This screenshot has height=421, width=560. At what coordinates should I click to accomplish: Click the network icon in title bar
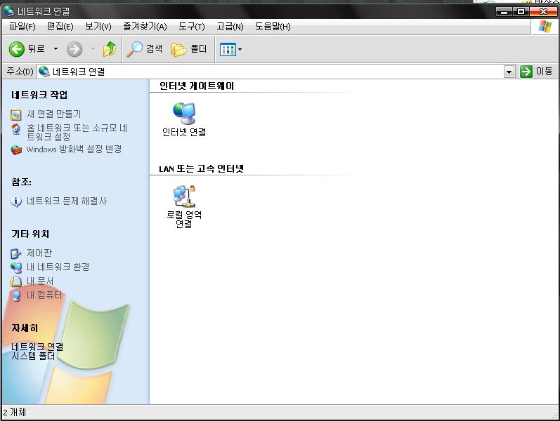tap(8, 11)
